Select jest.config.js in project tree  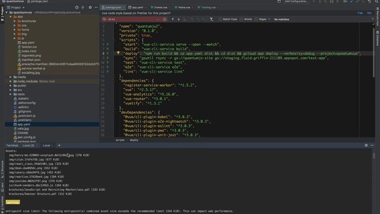tap(26, 137)
